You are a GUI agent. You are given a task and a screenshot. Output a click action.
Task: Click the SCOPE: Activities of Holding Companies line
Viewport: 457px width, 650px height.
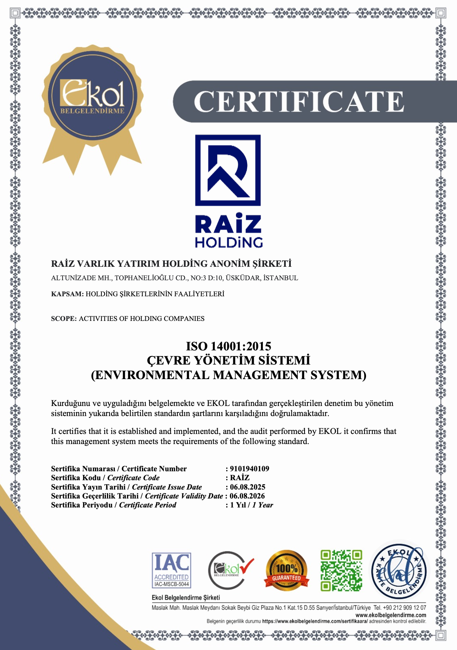point(127,319)
